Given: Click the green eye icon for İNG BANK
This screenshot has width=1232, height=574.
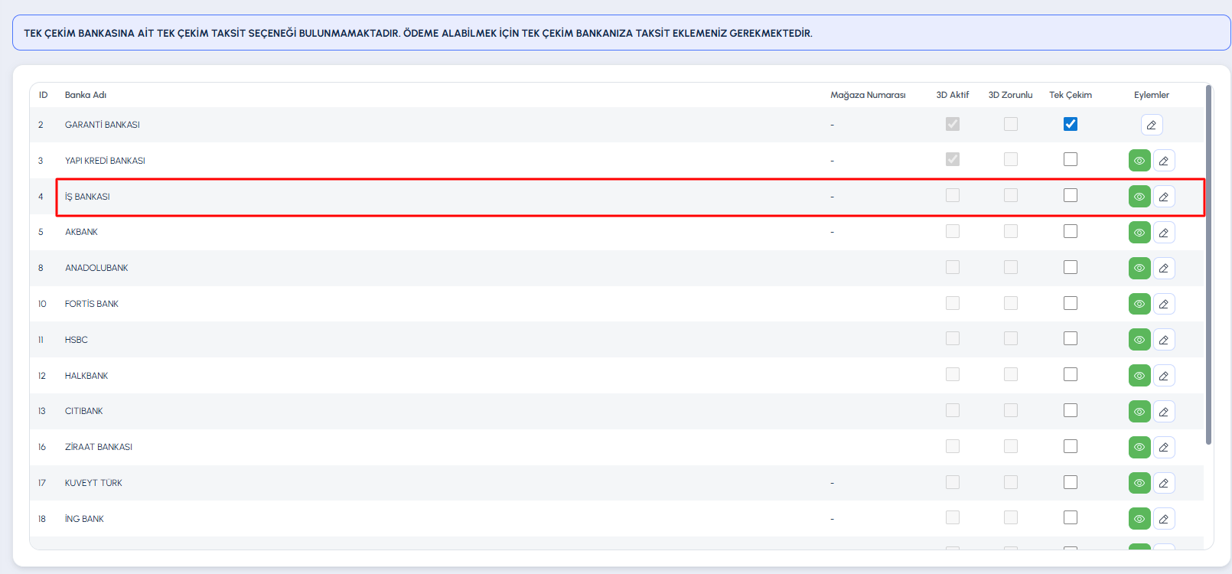Looking at the screenshot, I should (1139, 519).
